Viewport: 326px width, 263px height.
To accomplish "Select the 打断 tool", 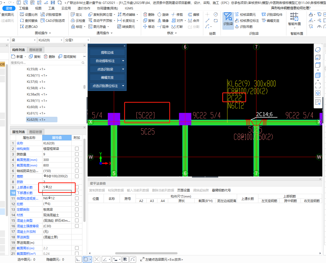I will (177, 27).
